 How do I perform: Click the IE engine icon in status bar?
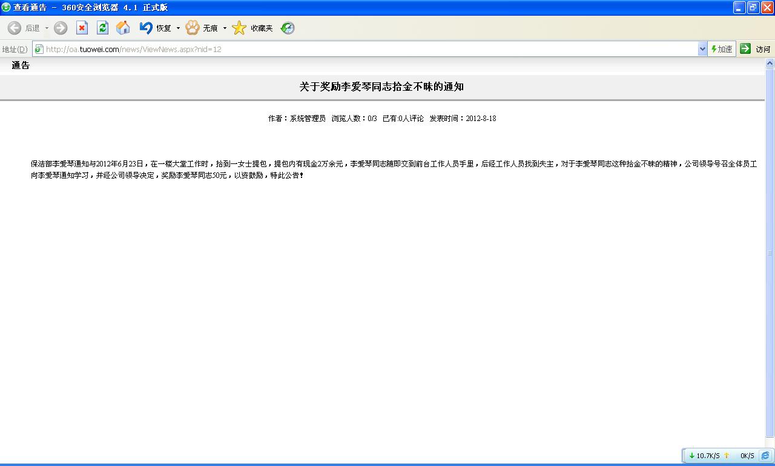click(765, 456)
